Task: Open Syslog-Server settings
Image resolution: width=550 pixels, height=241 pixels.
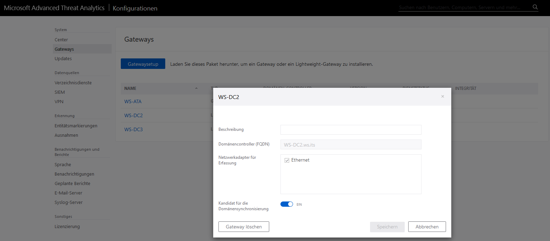Action: click(69, 203)
